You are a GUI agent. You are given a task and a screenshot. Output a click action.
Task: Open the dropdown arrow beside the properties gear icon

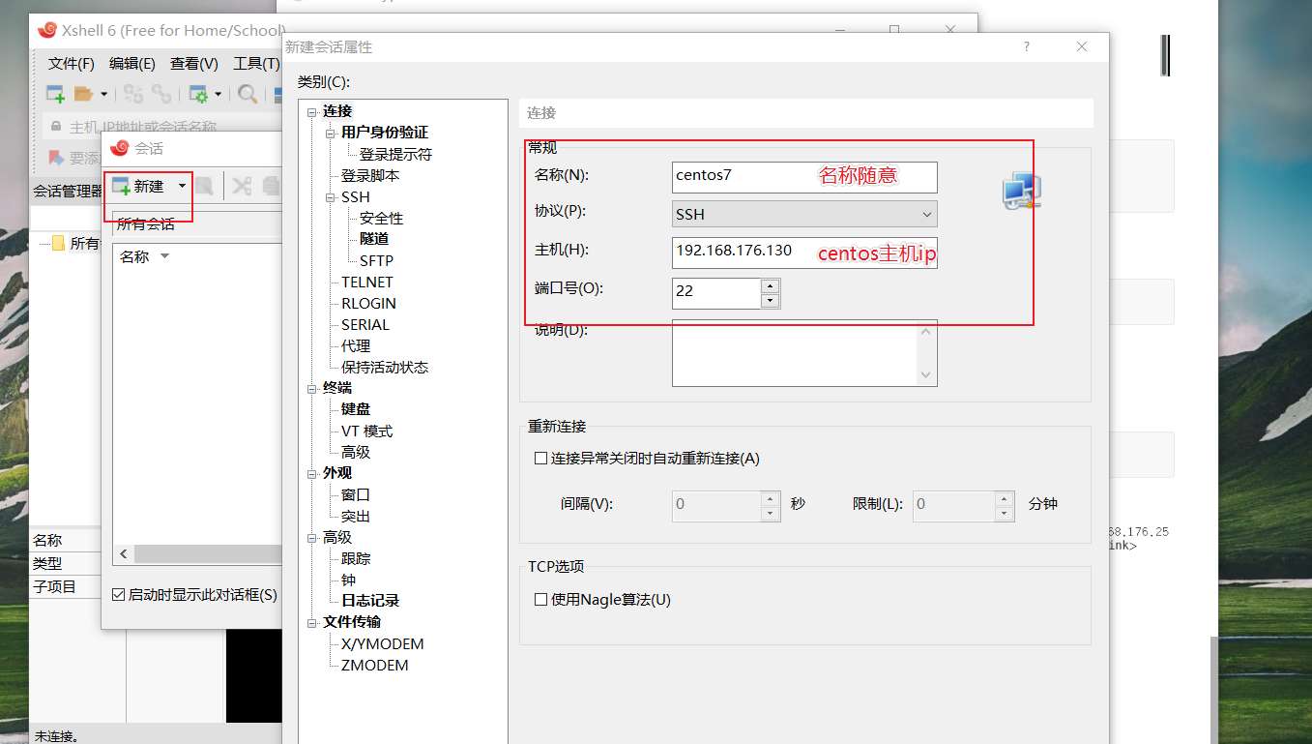218,94
